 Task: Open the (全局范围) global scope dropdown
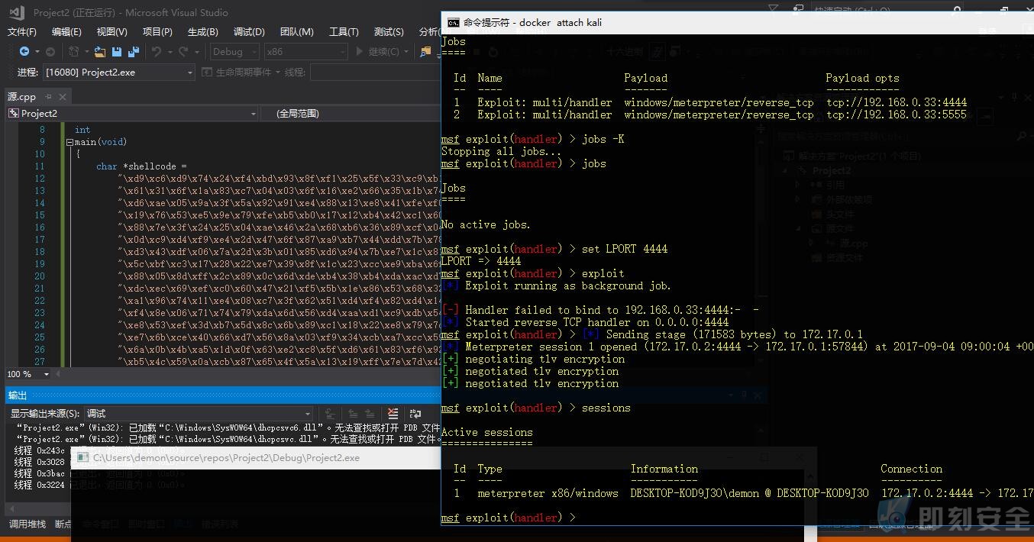pos(351,113)
